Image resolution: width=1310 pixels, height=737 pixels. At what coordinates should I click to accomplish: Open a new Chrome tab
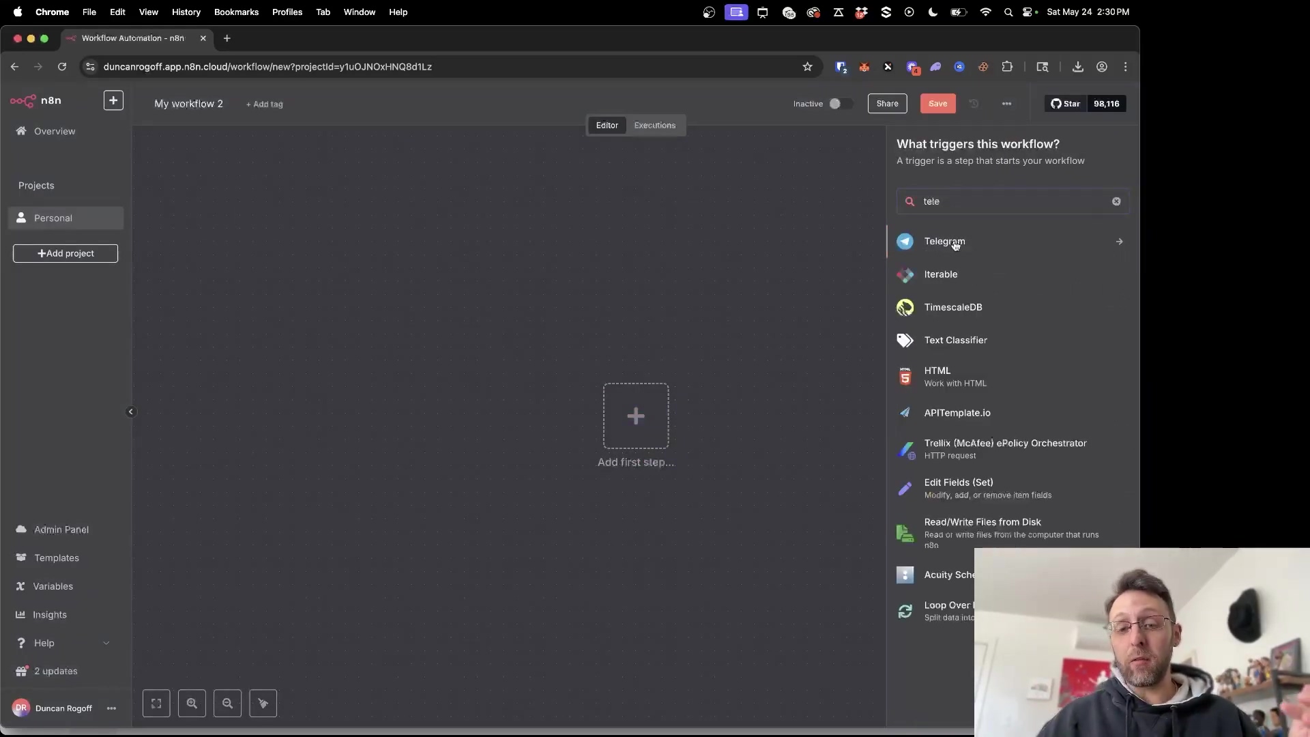point(227,38)
